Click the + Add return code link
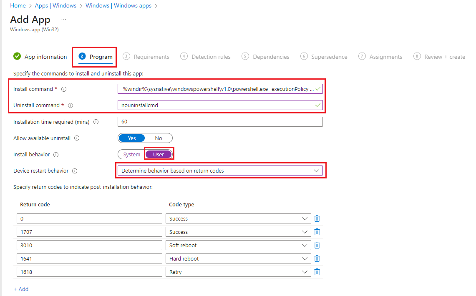476x296 pixels. point(21,289)
